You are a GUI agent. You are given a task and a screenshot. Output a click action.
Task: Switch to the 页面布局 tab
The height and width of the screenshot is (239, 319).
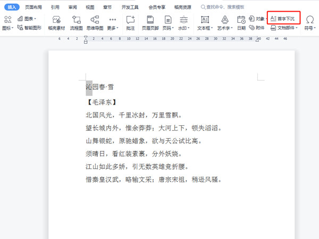[x=33, y=7]
